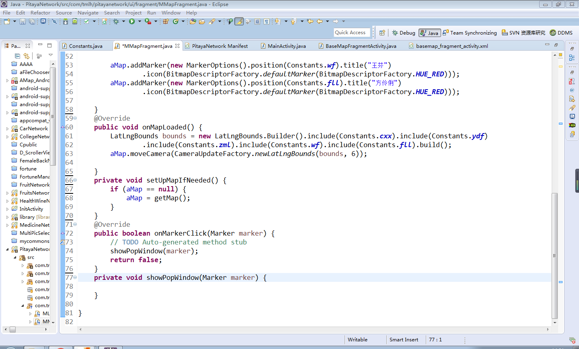
Task: Select the MedicineNet project in tree
Action: pos(35,225)
